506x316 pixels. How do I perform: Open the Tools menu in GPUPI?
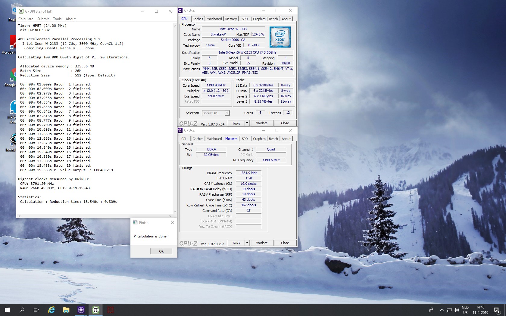[x=57, y=19]
